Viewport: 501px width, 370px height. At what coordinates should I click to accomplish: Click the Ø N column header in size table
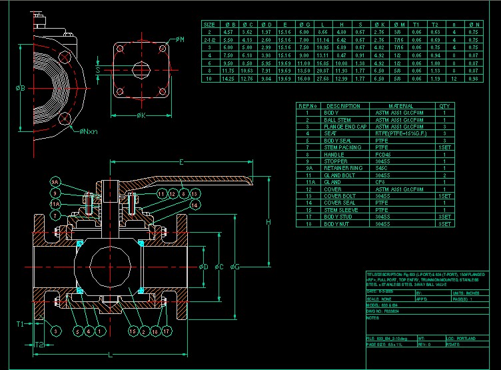474,24
